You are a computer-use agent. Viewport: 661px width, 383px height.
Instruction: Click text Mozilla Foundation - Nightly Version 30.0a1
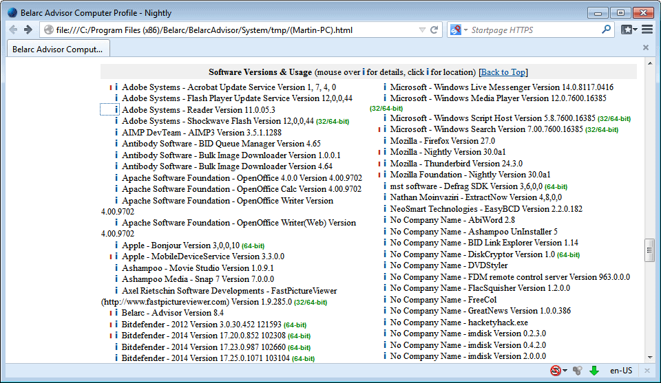(x=470, y=174)
